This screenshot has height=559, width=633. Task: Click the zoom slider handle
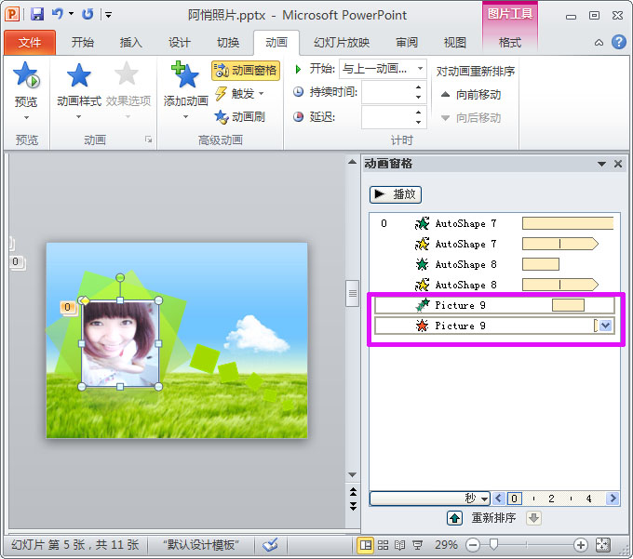pos(493,545)
